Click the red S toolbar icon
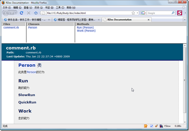This screenshot has height=131, width=189. click(x=180, y=13)
